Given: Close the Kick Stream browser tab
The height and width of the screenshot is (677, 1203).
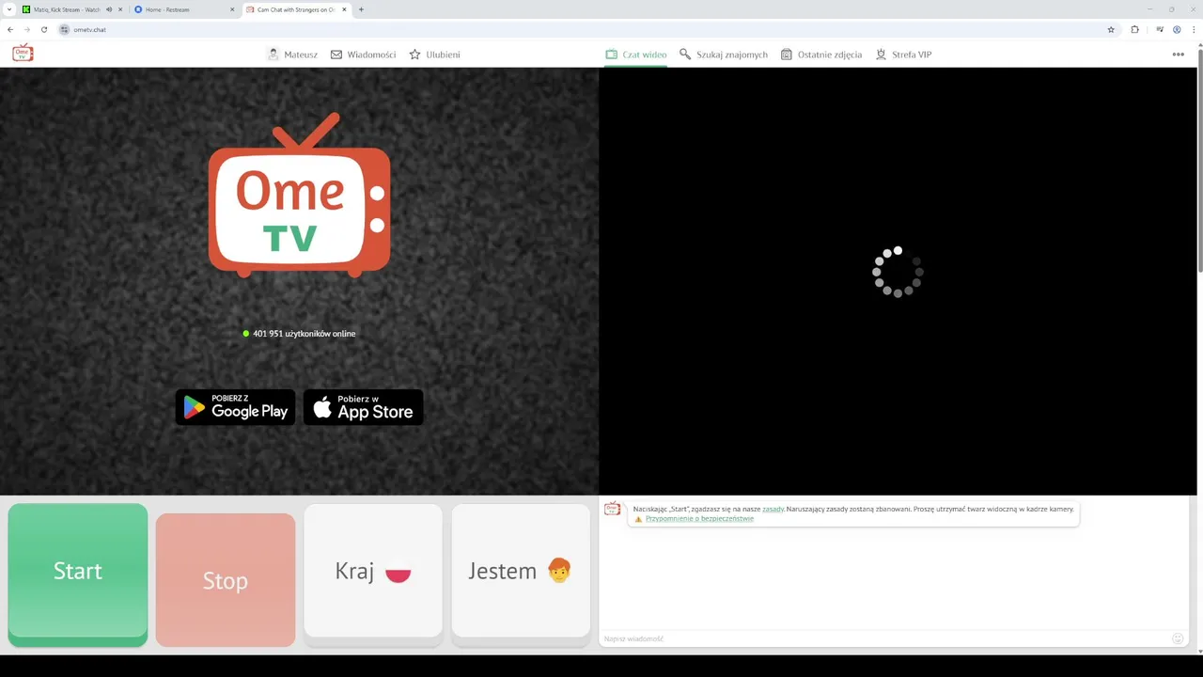Looking at the screenshot, I should [x=120, y=9].
